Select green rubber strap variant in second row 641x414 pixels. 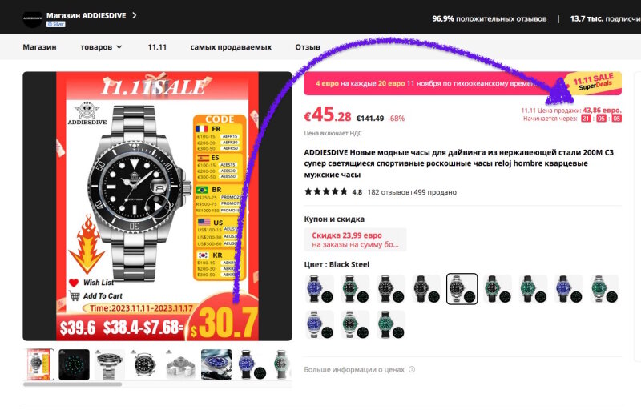(390, 324)
